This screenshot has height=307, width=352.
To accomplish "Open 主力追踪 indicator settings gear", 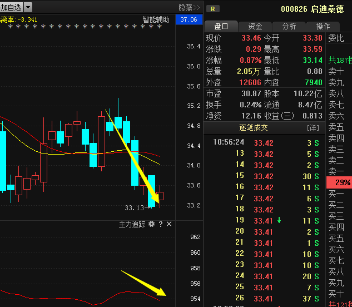I will coord(152,224).
